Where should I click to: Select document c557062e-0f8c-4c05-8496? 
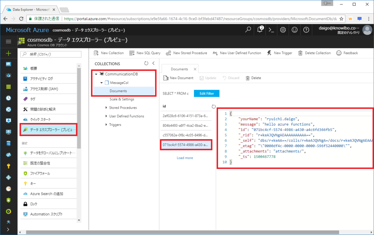pyautogui.click(x=186, y=135)
